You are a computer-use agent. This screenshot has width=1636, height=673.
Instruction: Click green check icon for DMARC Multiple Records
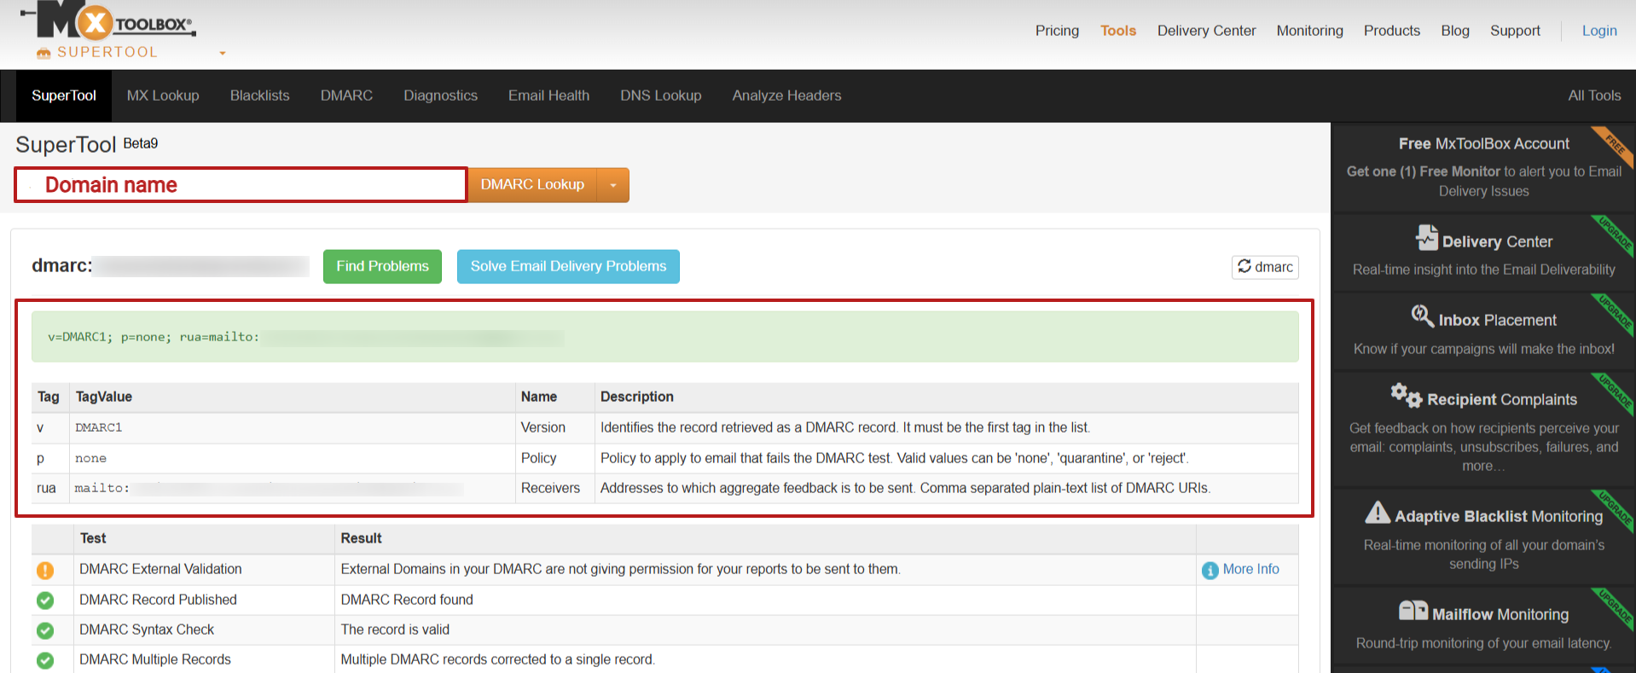tap(45, 660)
